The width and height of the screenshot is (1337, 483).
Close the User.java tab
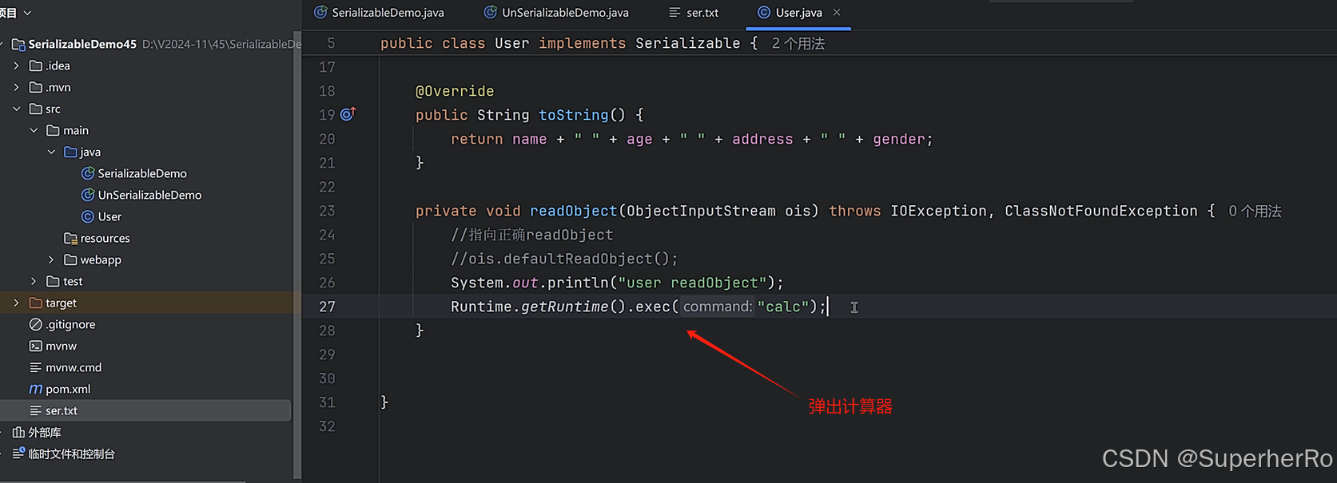pos(837,13)
